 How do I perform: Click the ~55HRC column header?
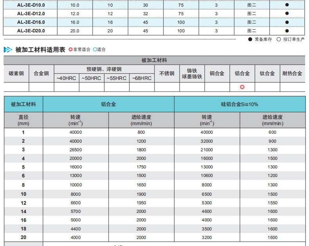(117, 78)
